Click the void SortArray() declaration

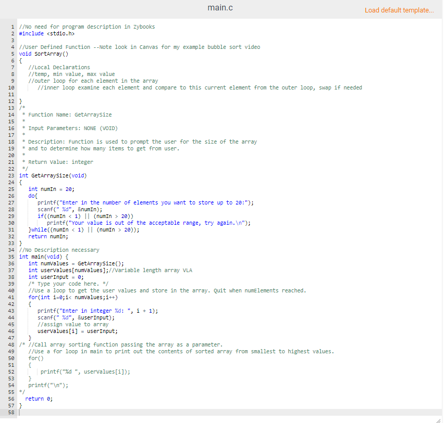(42, 54)
